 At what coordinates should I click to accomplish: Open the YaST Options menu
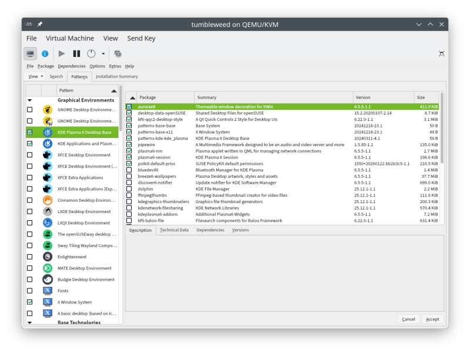[x=97, y=66]
